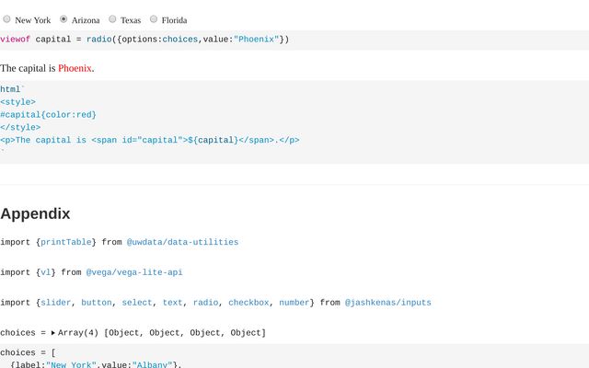Click the number import name

point(295,302)
